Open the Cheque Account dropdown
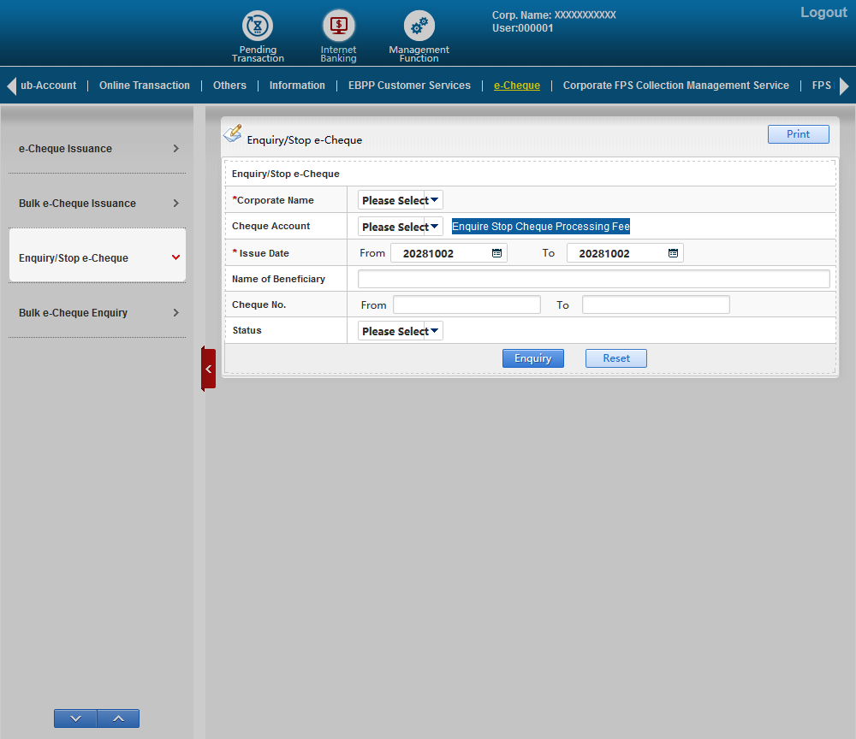The image size is (856, 739). (400, 227)
